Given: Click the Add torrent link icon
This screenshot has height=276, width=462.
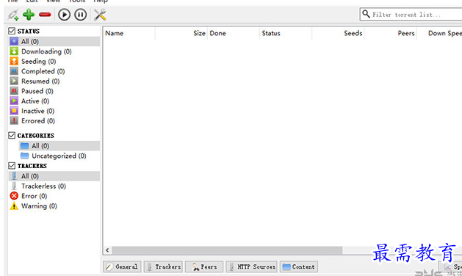Looking at the screenshot, I should tap(13, 15).
